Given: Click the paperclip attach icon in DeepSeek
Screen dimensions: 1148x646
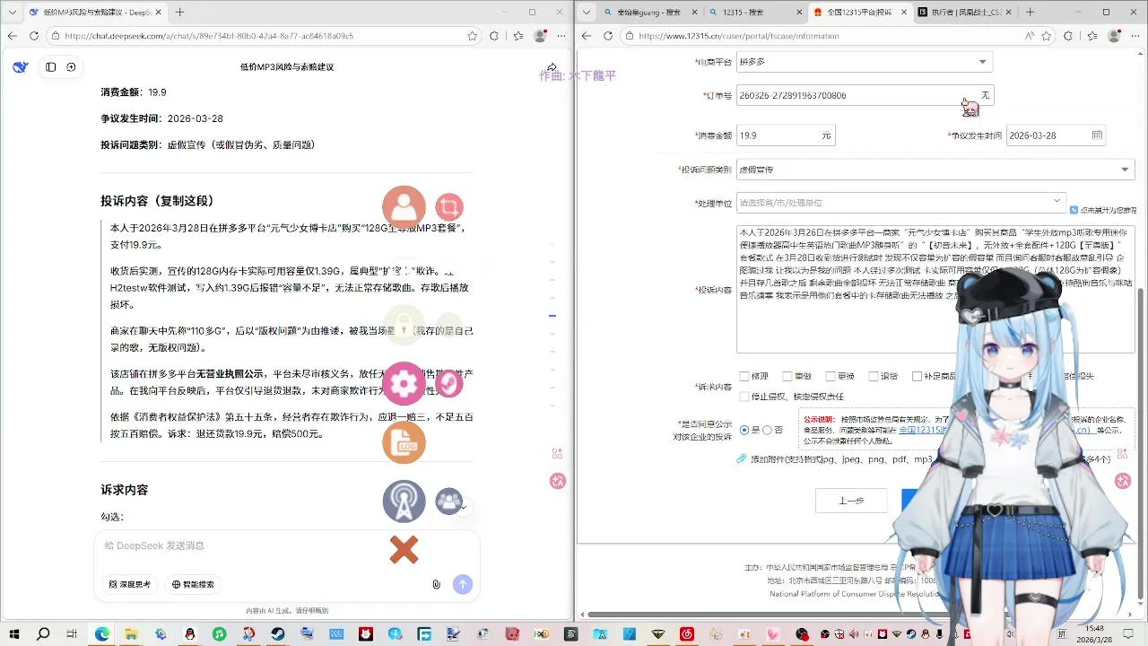Looking at the screenshot, I should (x=436, y=584).
